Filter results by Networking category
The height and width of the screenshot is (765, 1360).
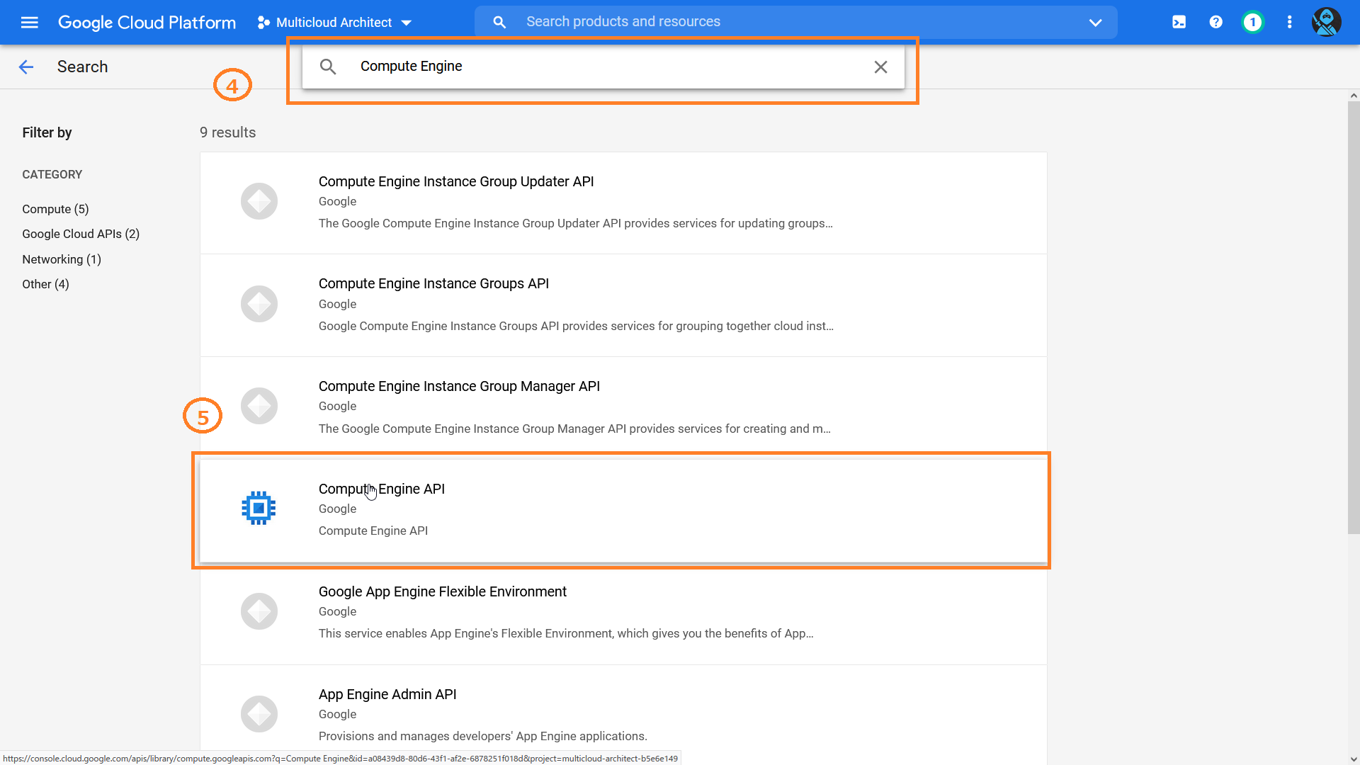(62, 259)
